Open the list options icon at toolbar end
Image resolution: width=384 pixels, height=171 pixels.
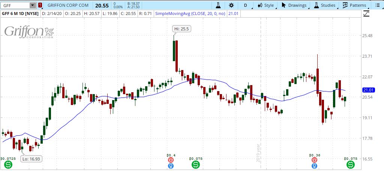(377, 5)
